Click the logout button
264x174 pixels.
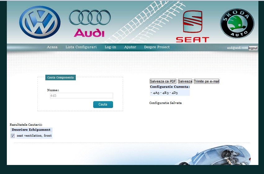coord(253,48)
